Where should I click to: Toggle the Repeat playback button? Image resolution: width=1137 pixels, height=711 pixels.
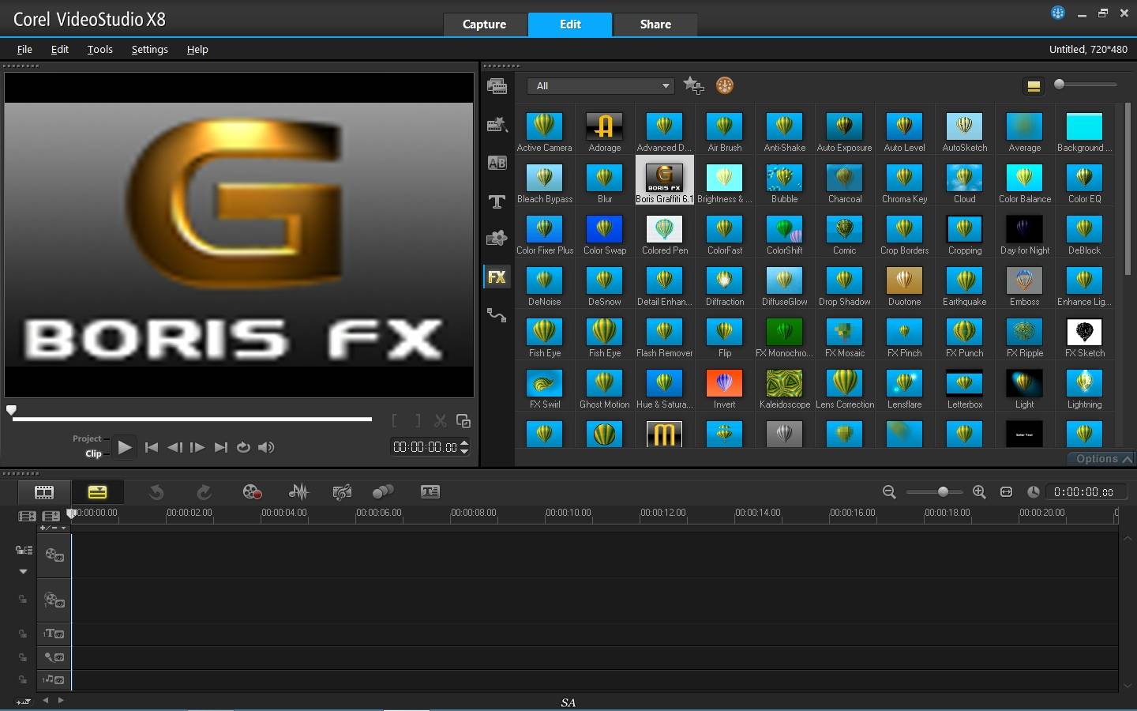[243, 447]
